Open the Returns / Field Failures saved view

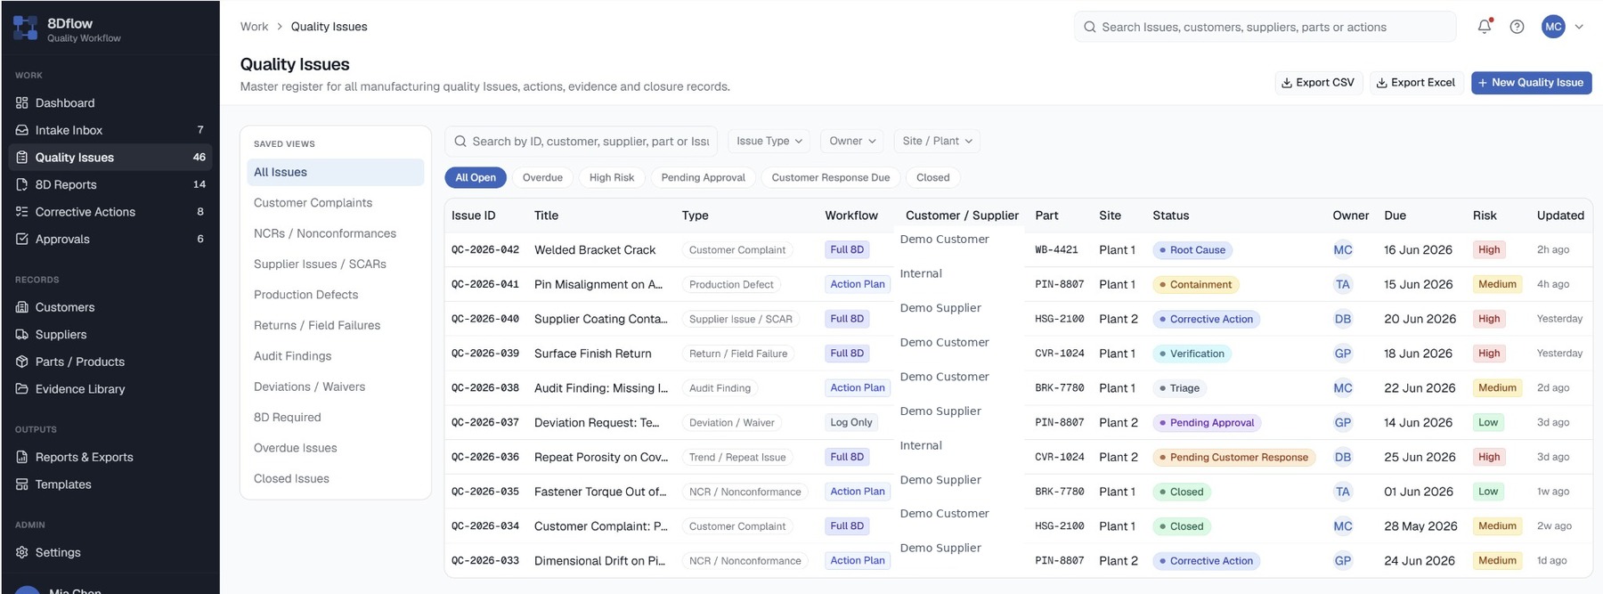click(x=336, y=326)
